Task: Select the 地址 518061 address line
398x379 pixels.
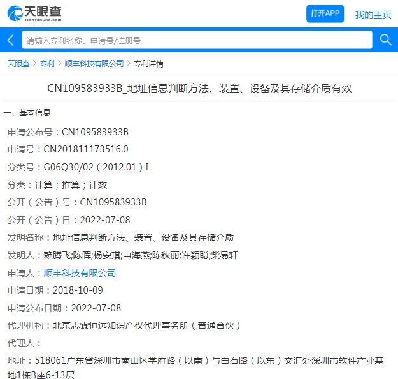Action: tap(195, 368)
